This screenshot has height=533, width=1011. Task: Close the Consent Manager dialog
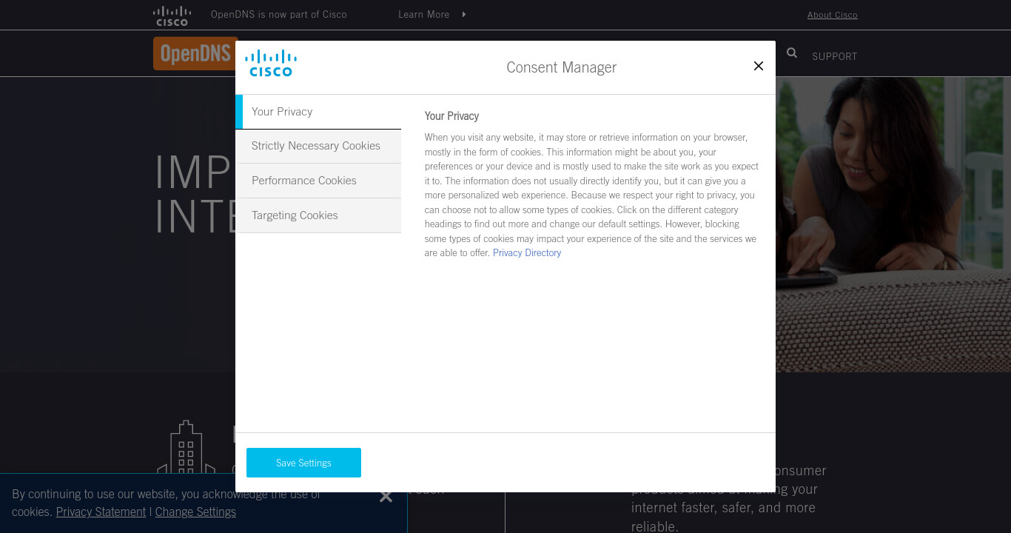[x=758, y=66]
